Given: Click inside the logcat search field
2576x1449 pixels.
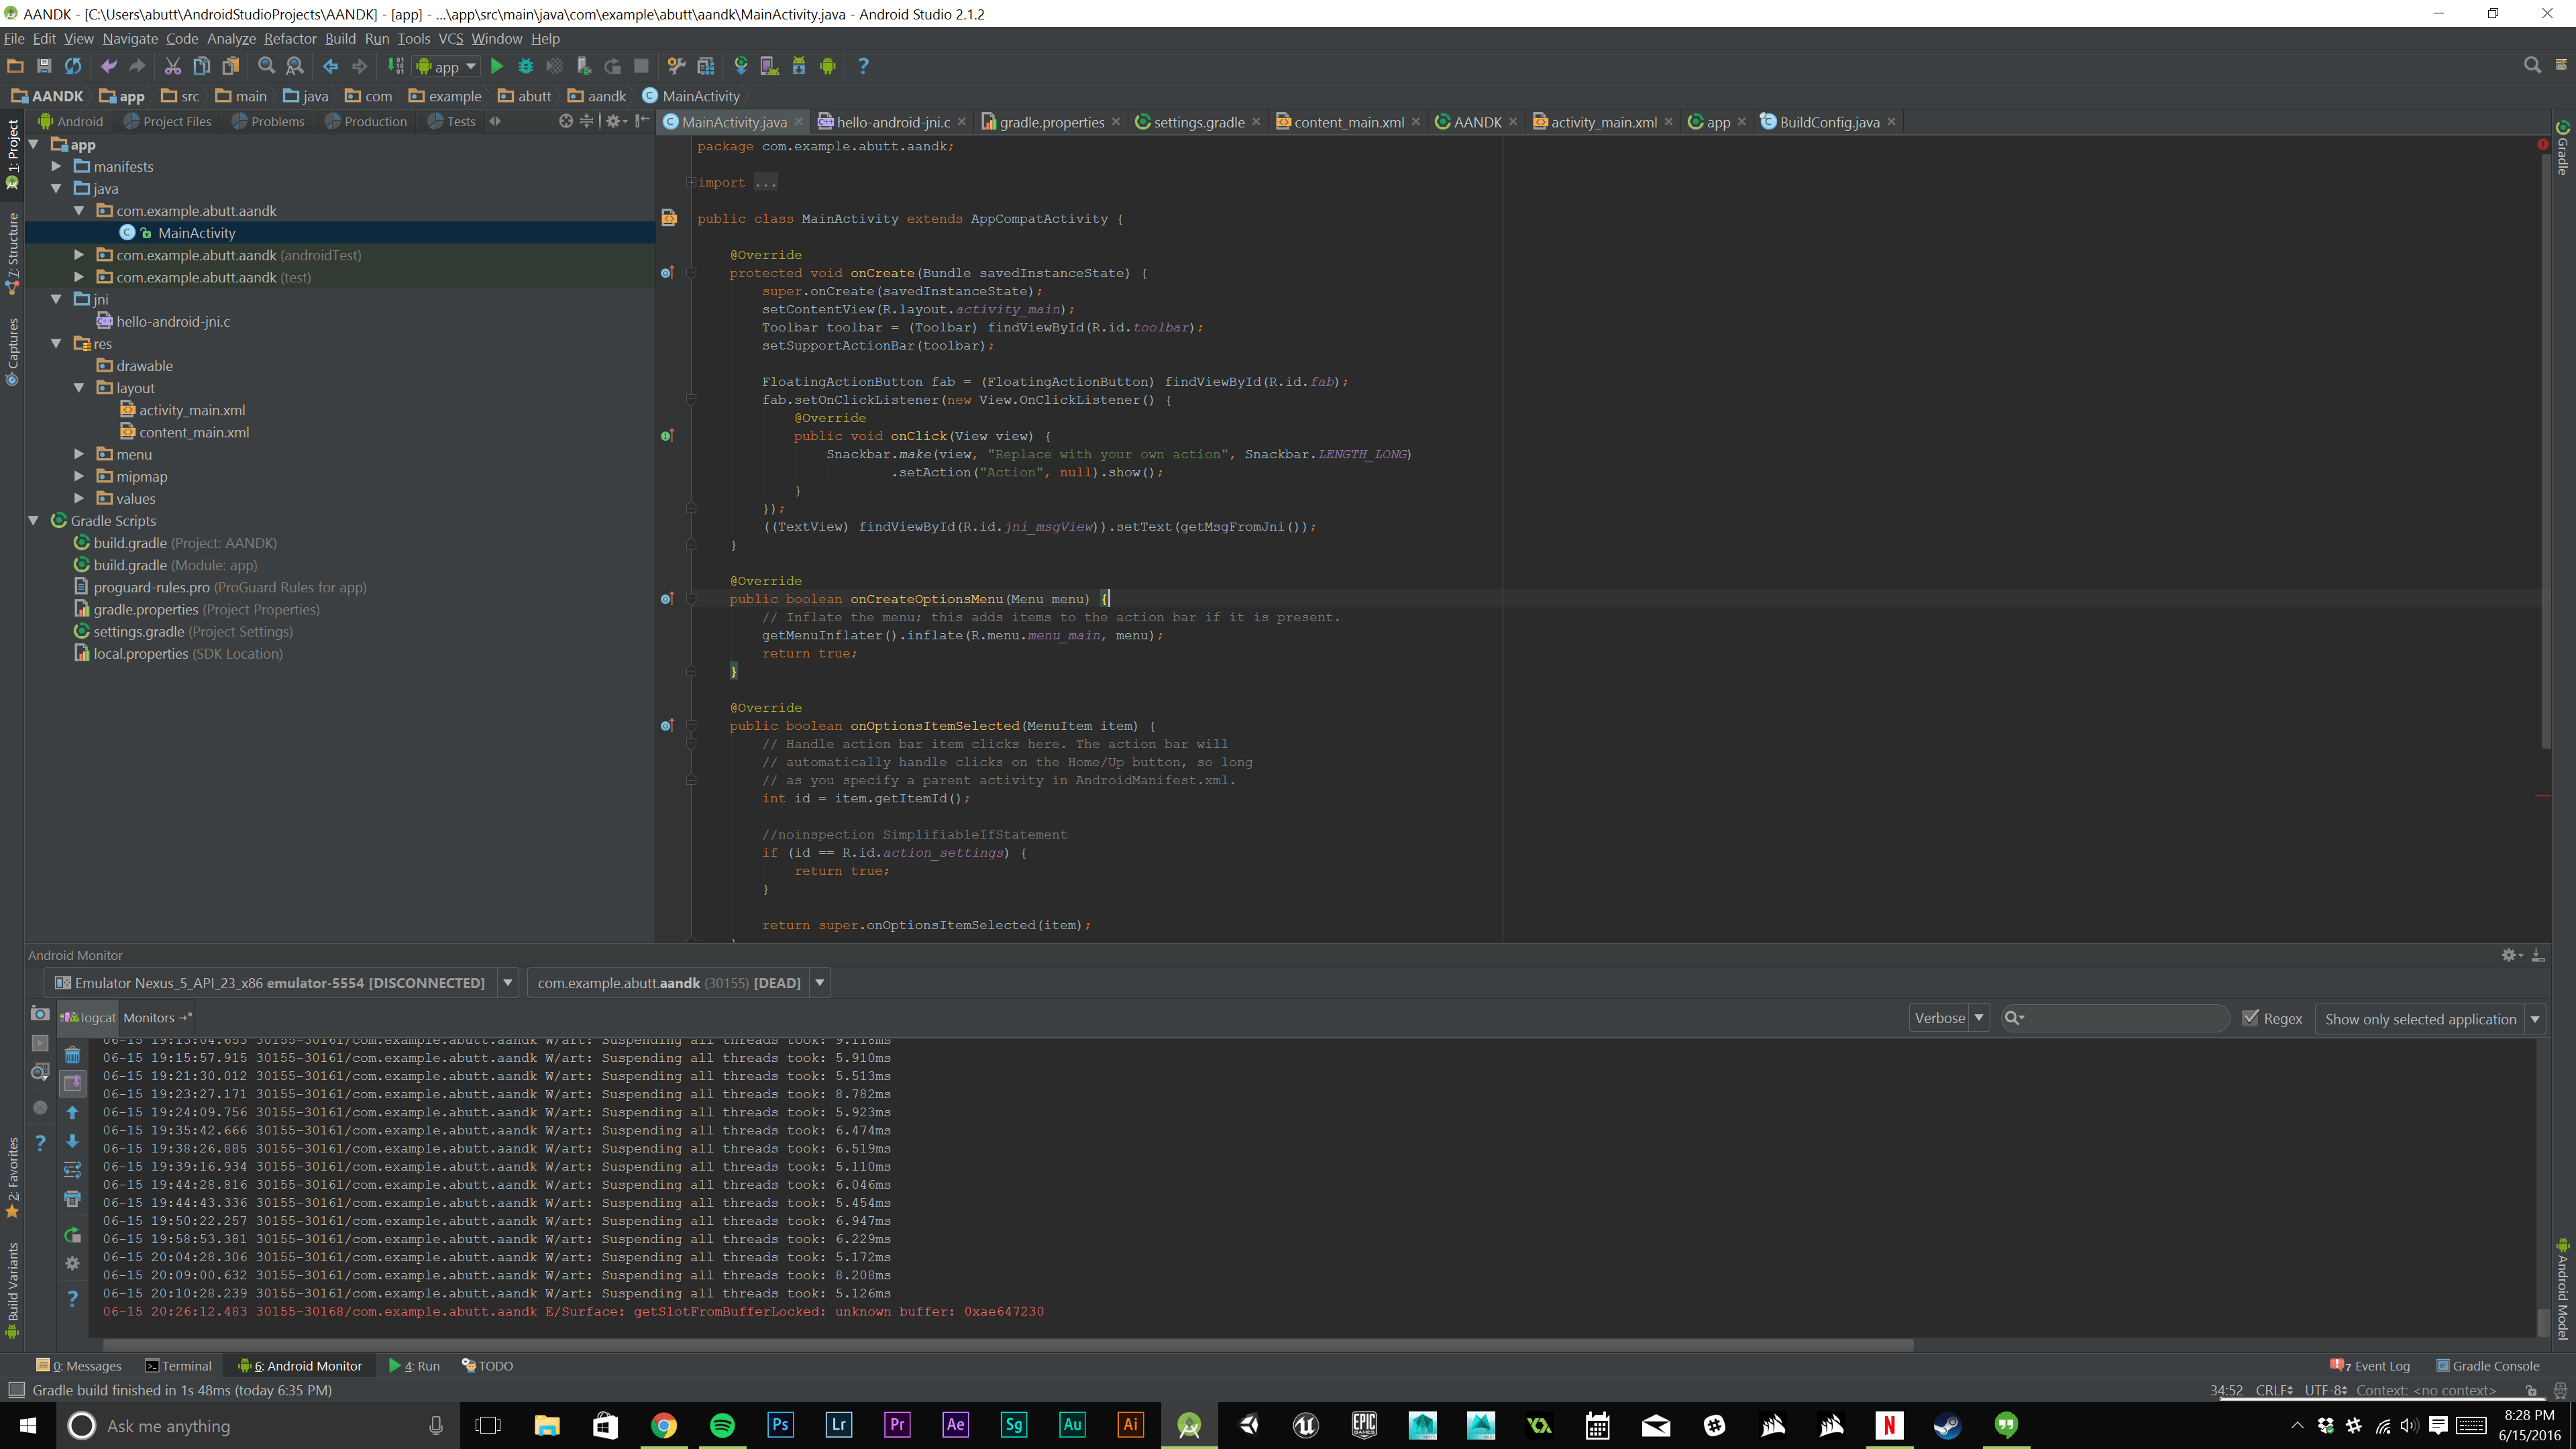Looking at the screenshot, I should 2115,1017.
